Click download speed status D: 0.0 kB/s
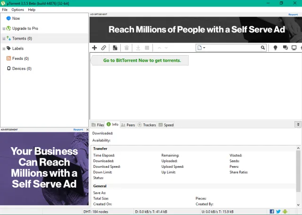Screen dimensions: 302x215 [151, 212]
